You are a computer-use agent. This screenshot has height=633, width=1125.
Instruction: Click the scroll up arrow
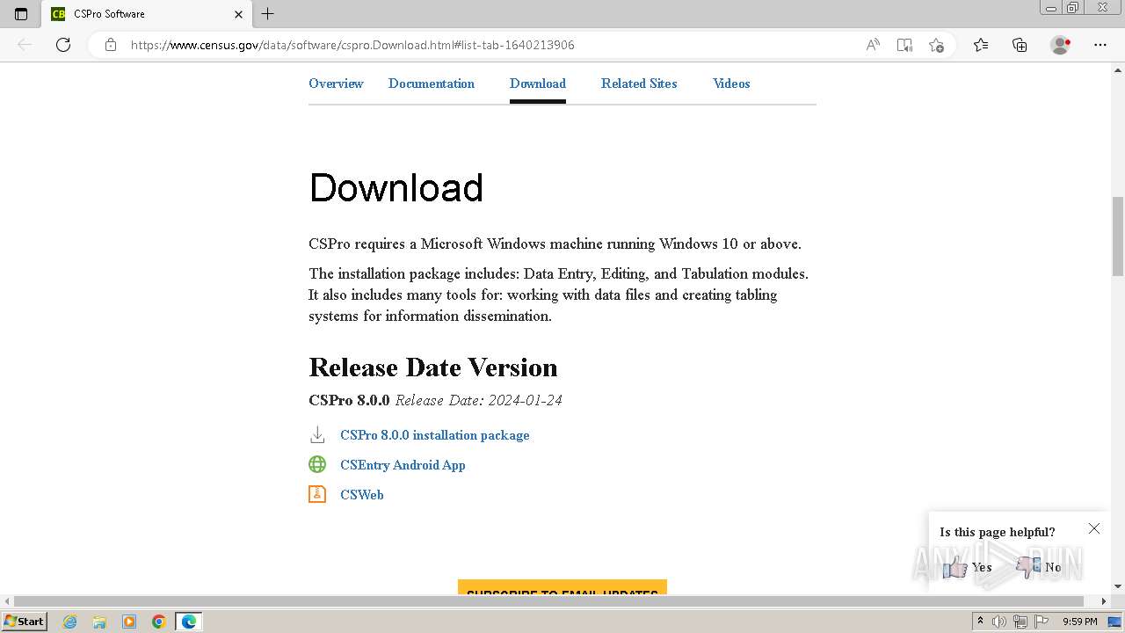coord(1118,69)
